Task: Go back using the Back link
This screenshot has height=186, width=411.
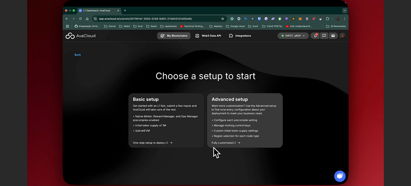Action: click(78, 55)
